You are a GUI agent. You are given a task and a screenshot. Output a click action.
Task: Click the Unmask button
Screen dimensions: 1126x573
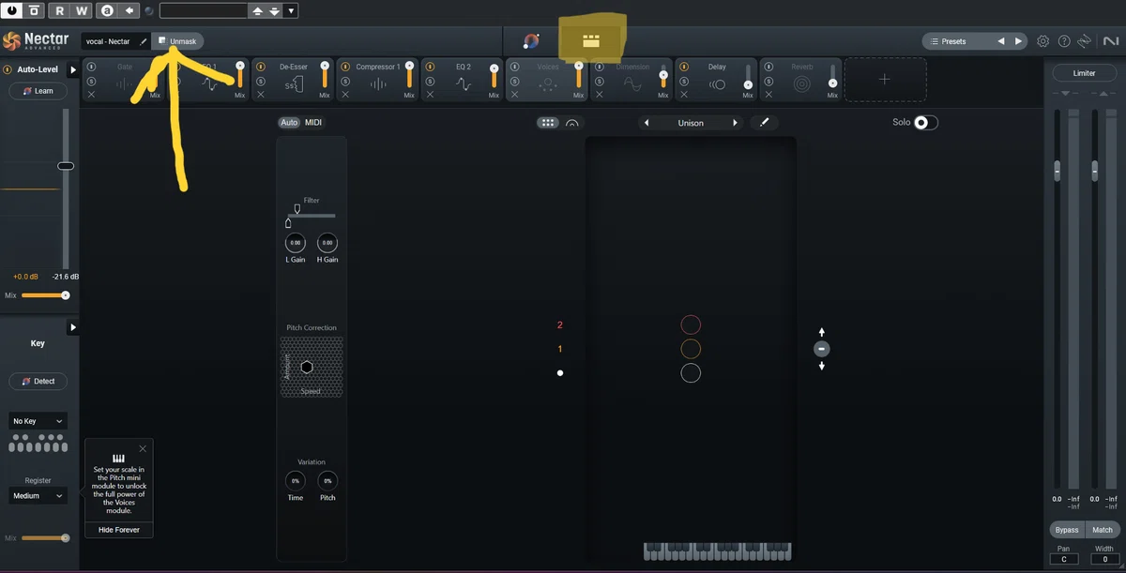[177, 41]
